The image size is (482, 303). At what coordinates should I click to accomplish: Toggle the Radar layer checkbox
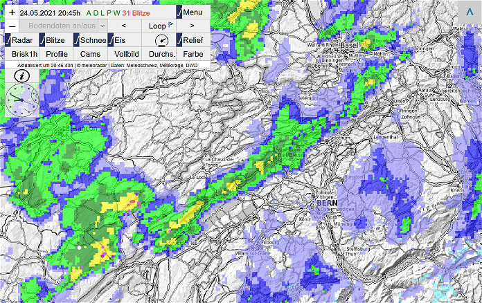coord(8,40)
